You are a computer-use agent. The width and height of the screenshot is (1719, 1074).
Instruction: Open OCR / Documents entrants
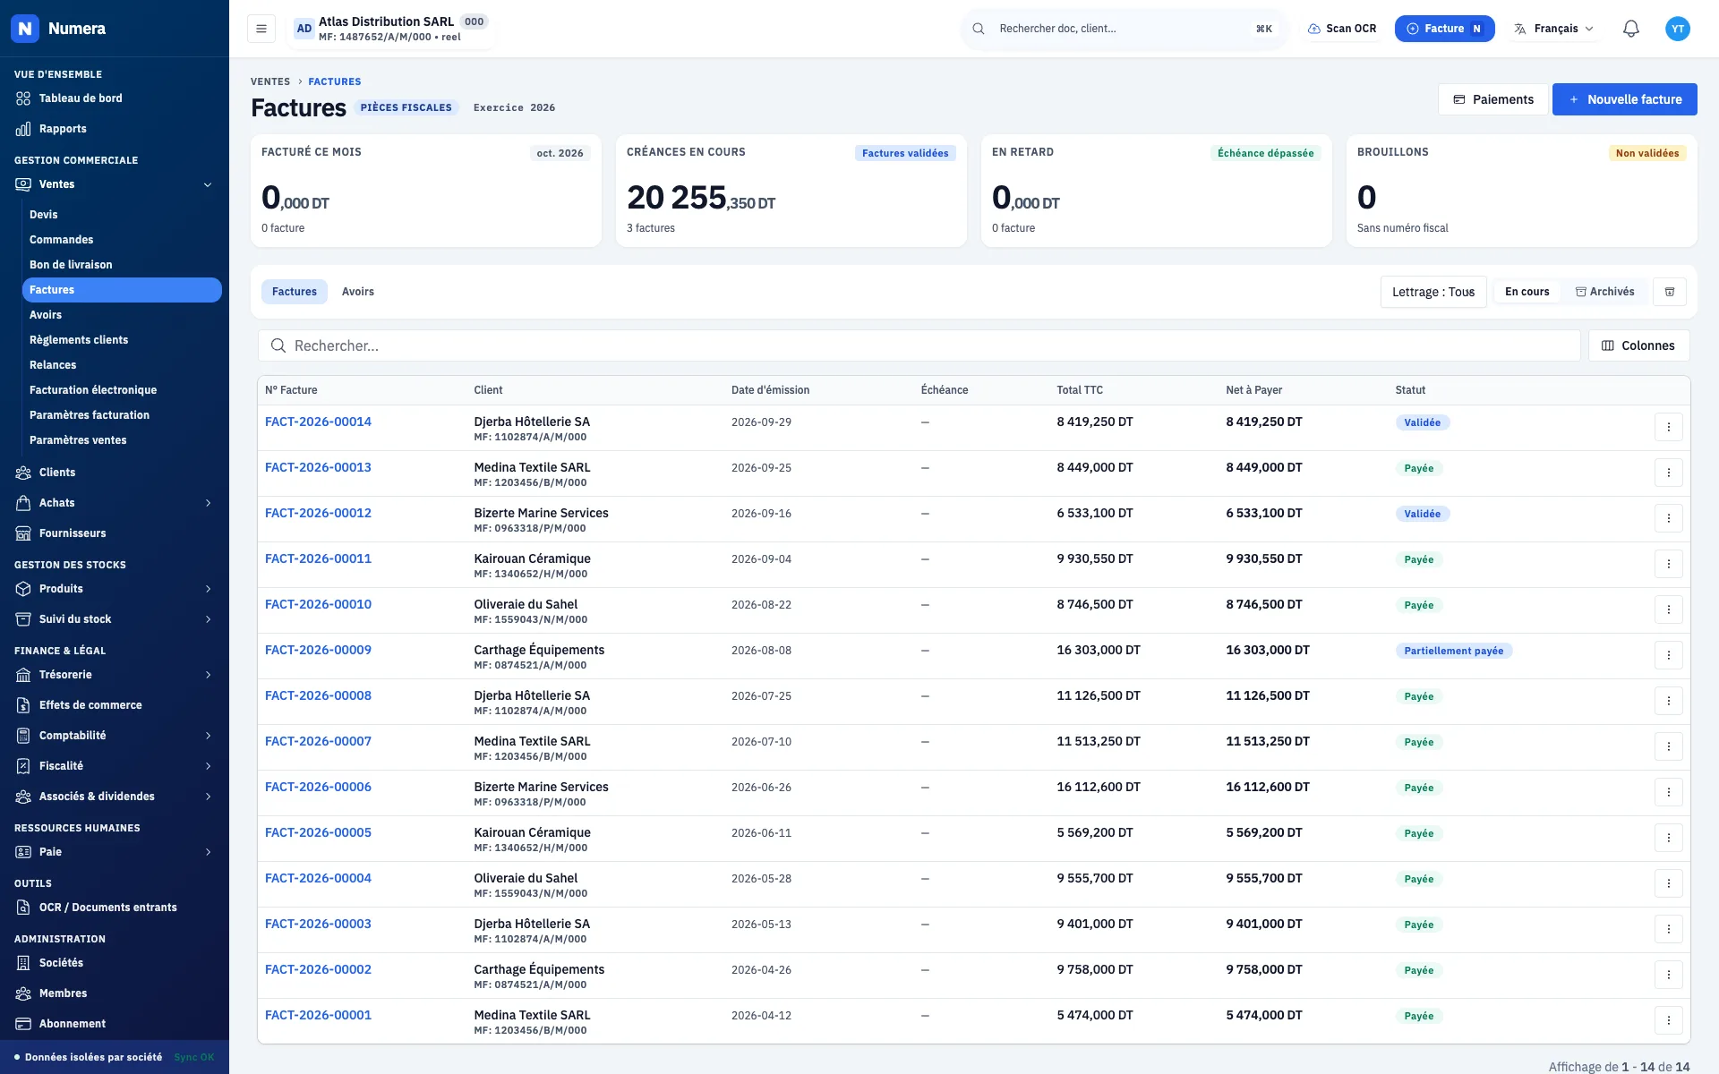[115, 908]
